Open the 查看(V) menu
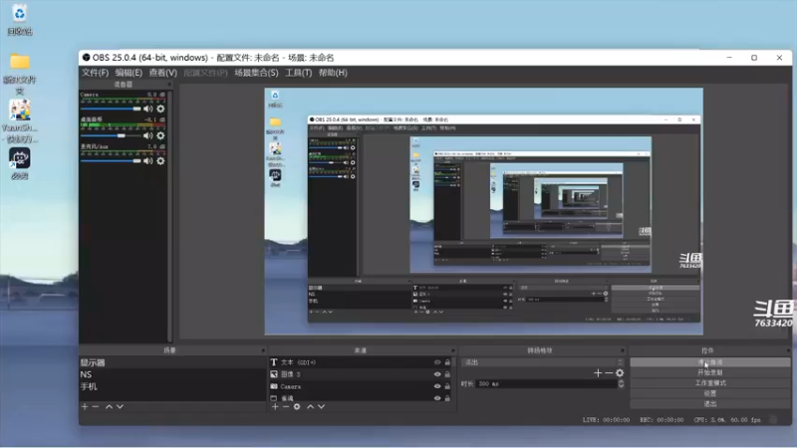 [x=162, y=73]
